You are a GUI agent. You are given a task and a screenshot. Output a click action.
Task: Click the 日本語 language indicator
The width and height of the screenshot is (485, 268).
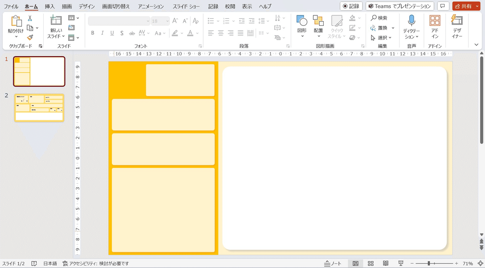50,264
